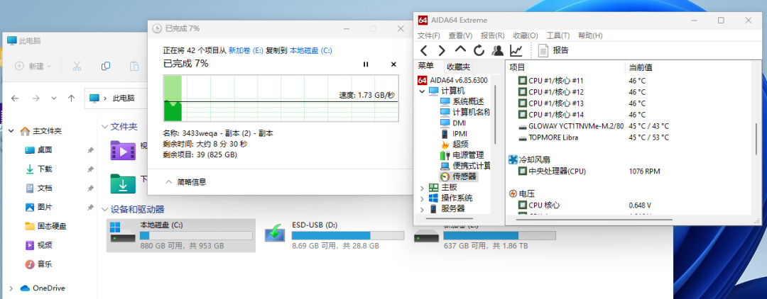Open the 收藏(O) menu in AIDA64
767x299 pixels.
point(526,35)
